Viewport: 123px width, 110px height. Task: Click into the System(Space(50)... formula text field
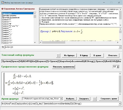(61, 61)
